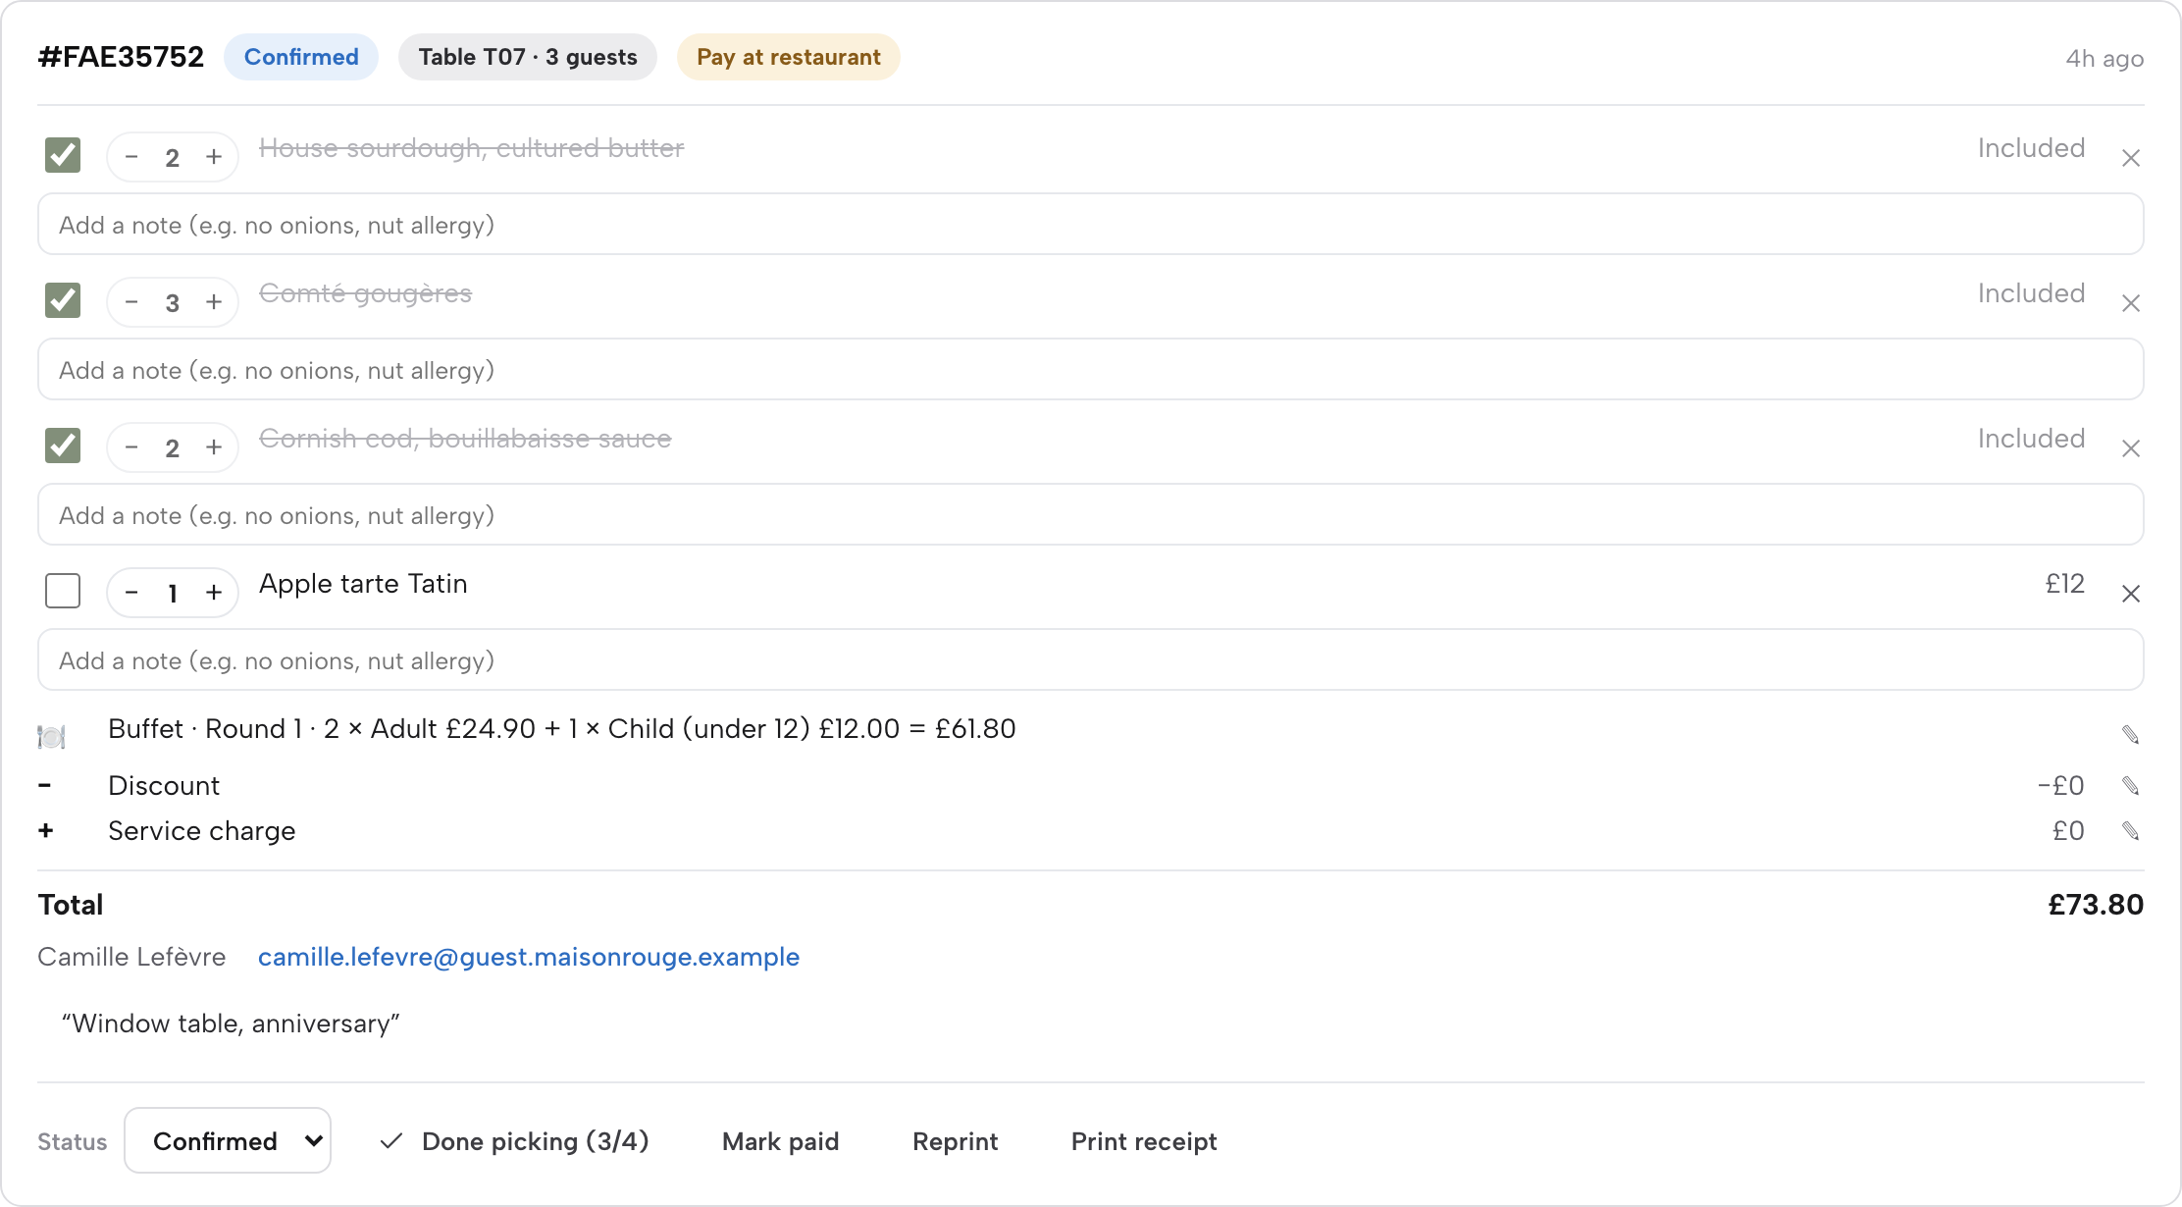2182x1207 pixels.
Task: Uncheck House sourdough picked checkbox
Action: [63, 155]
